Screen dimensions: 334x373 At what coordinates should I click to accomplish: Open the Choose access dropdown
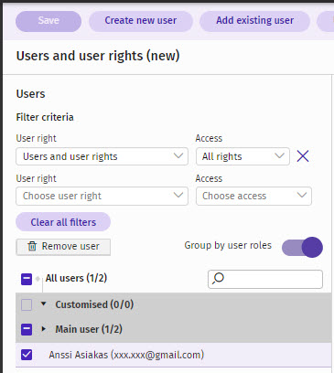253,196
